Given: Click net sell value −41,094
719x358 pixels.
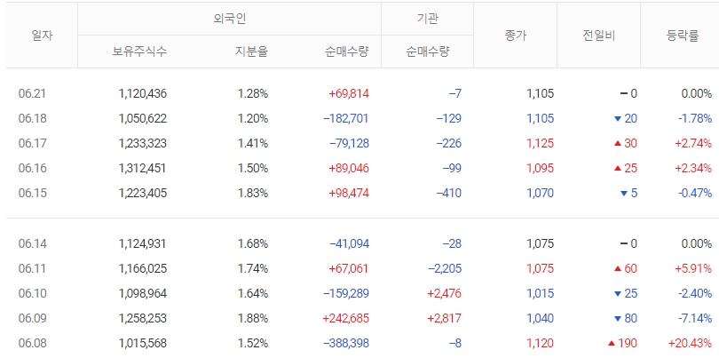Looking at the screenshot, I should (349, 243).
